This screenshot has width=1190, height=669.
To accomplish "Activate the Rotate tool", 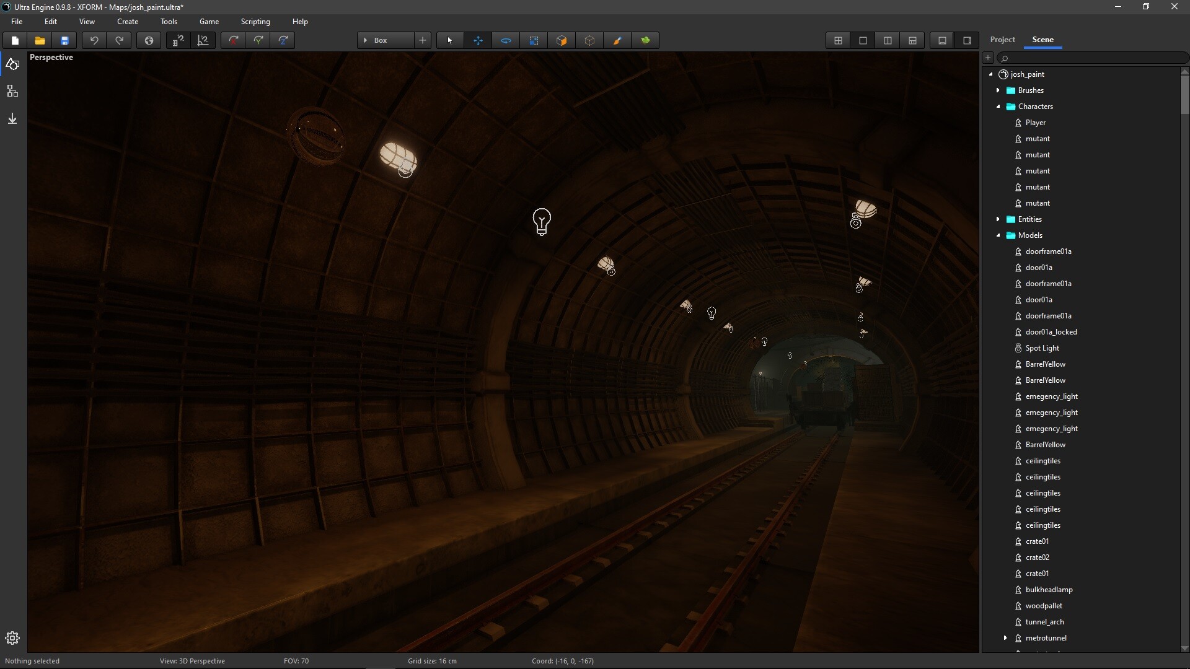I will click(506, 40).
